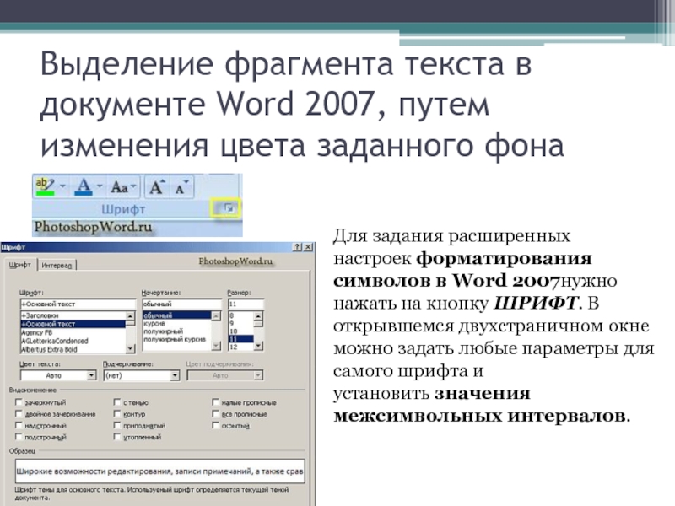
Task: Enable the с тенью checkbox
Action: click(116, 402)
